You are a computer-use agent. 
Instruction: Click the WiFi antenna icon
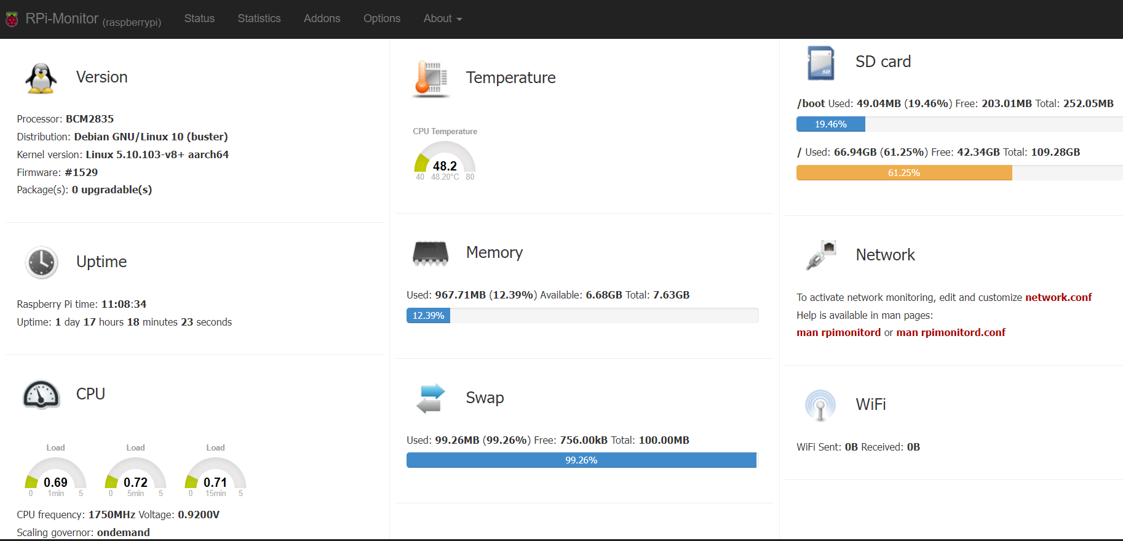click(820, 405)
